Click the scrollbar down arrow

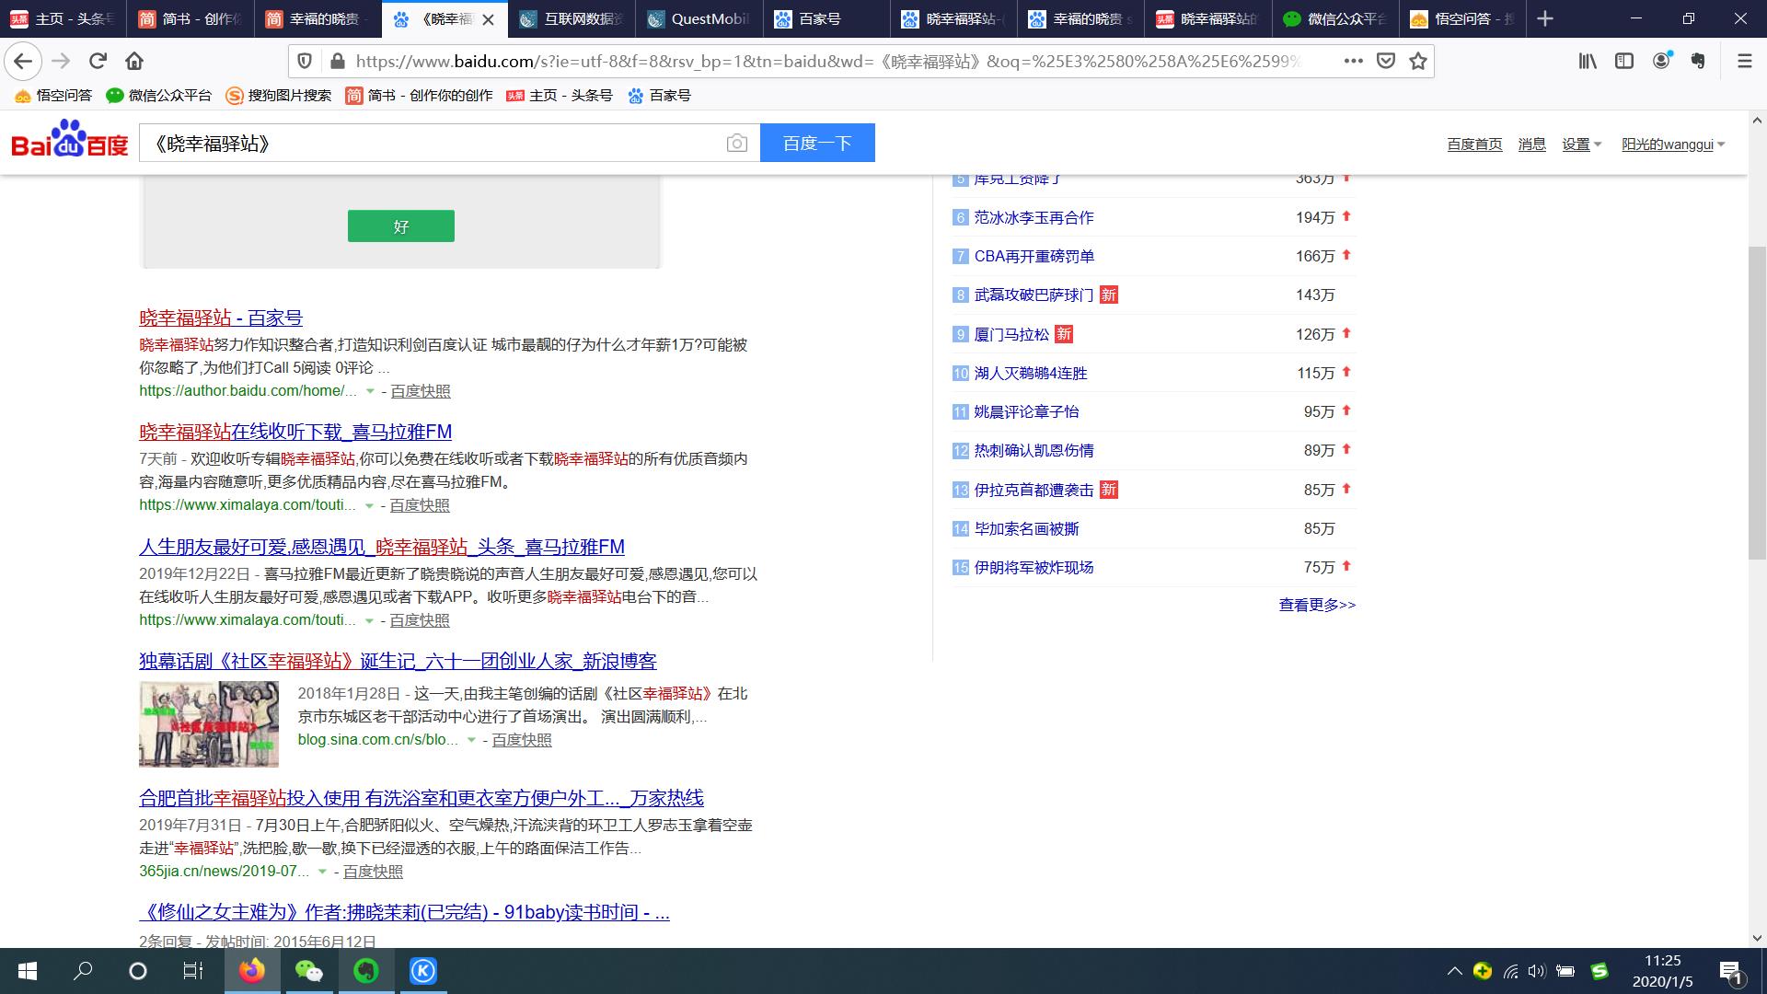tap(1757, 938)
